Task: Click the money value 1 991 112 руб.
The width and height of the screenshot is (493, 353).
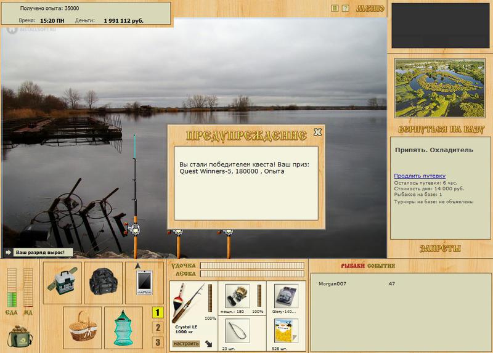Action: coord(124,21)
